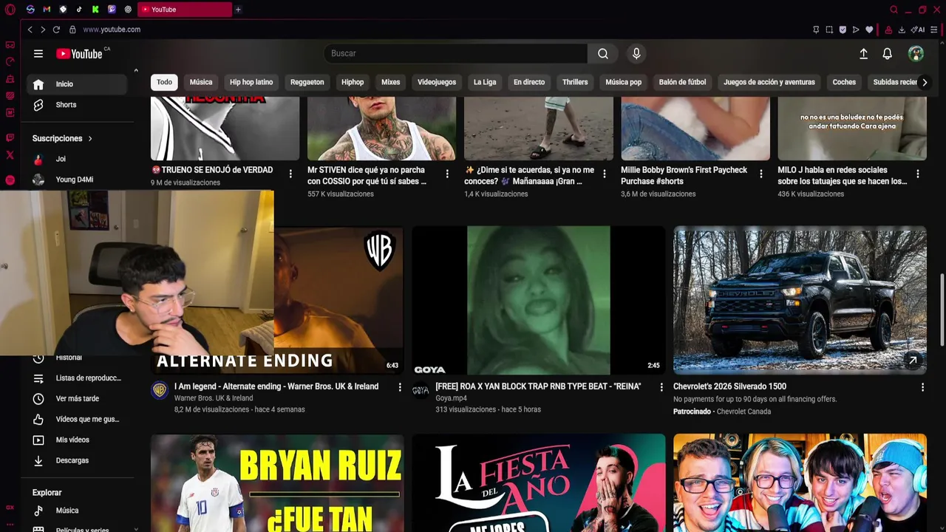Viewport: 946px width, 532px height.
Task: Open options for Mr STIVEN video
Action: point(447,174)
